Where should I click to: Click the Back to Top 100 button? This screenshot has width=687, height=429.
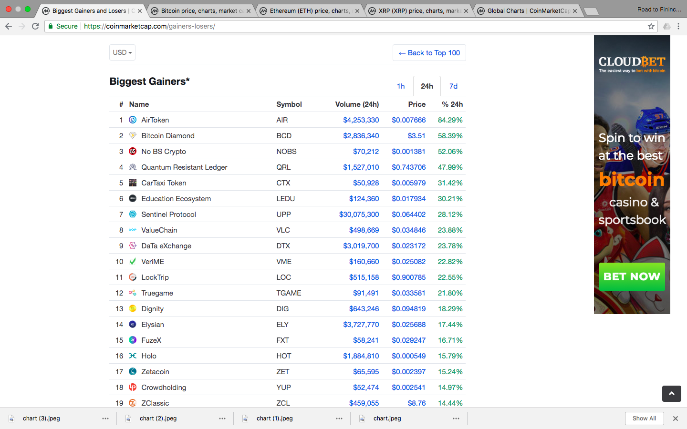pos(429,53)
